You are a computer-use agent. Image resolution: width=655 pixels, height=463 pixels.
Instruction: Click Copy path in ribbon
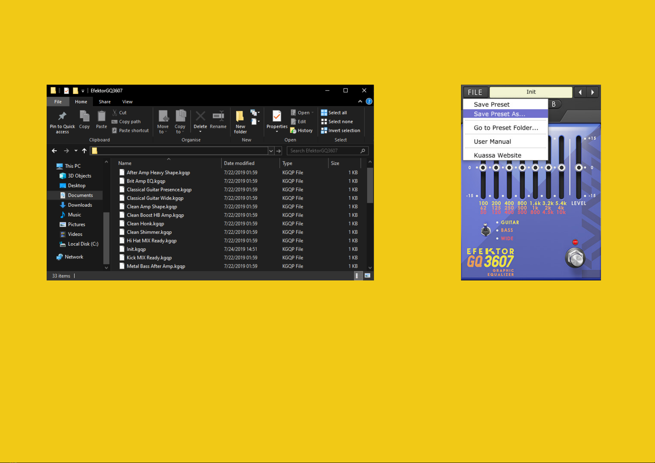pyautogui.click(x=126, y=122)
